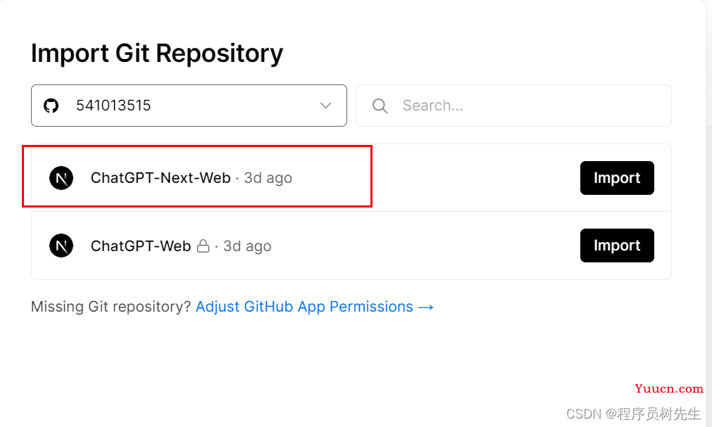Click the lock icon next to ChatGPT-Web
The width and height of the screenshot is (712, 427).
(x=203, y=246)
